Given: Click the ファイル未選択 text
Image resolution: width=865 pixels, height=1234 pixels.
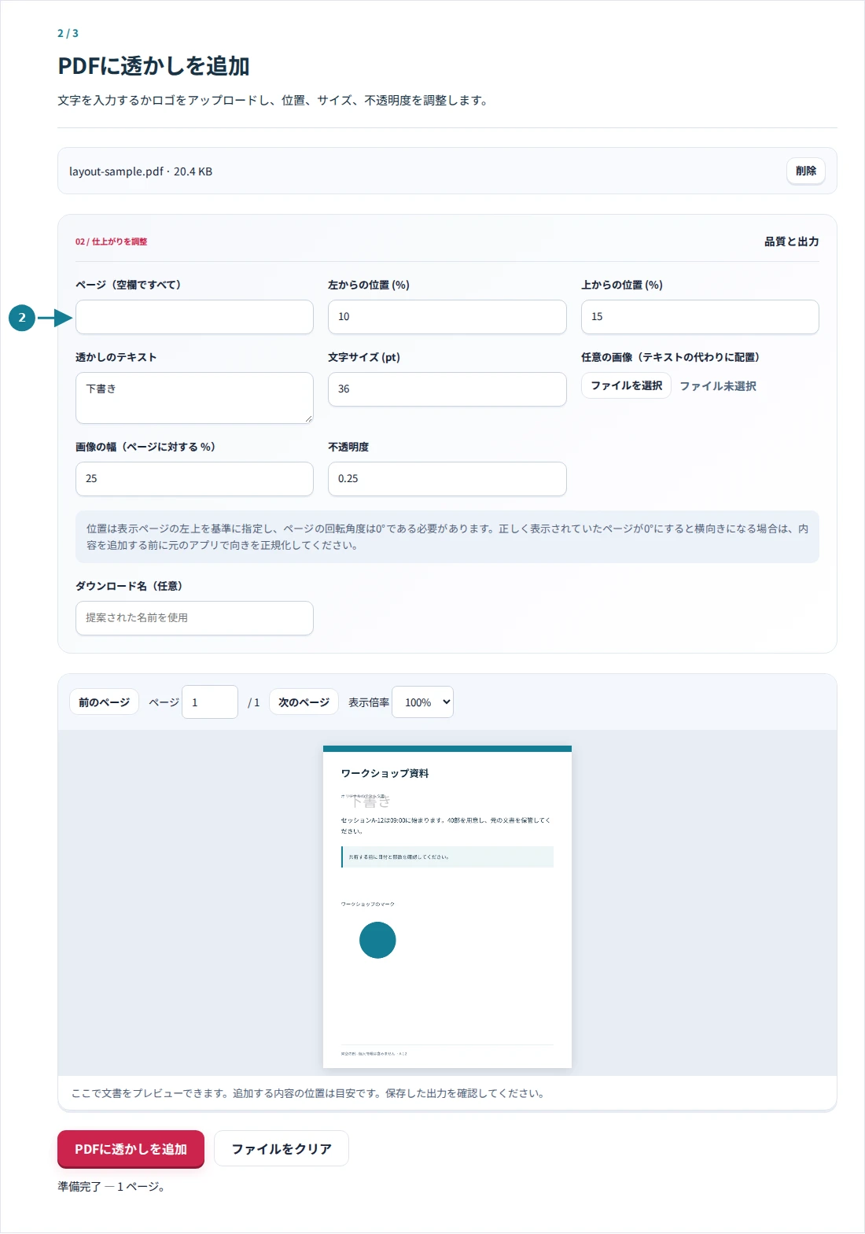Looking at the screenshot, I should coord(718,386).
